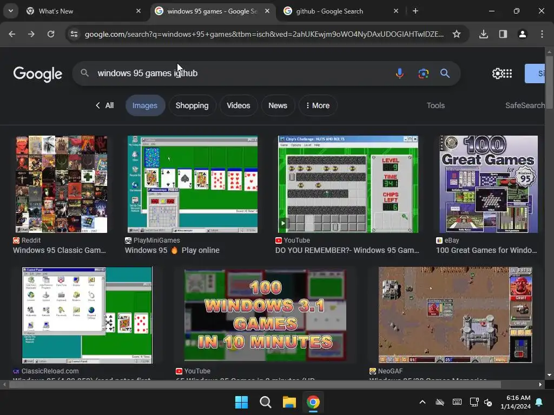
Task: Open Chrome downloads icon
Action: click(x=484, y=34)
